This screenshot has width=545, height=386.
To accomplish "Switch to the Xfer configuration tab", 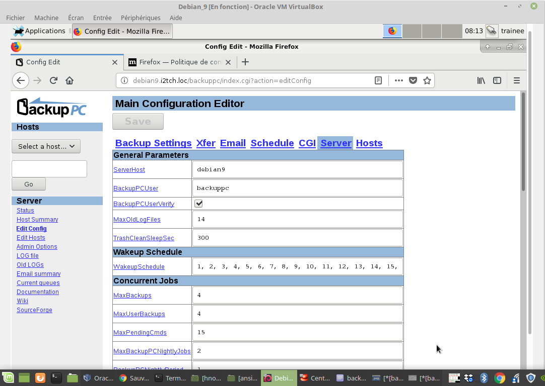I will (206, 143).
